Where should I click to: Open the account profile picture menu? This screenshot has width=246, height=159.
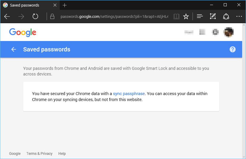tap(228, 32)
